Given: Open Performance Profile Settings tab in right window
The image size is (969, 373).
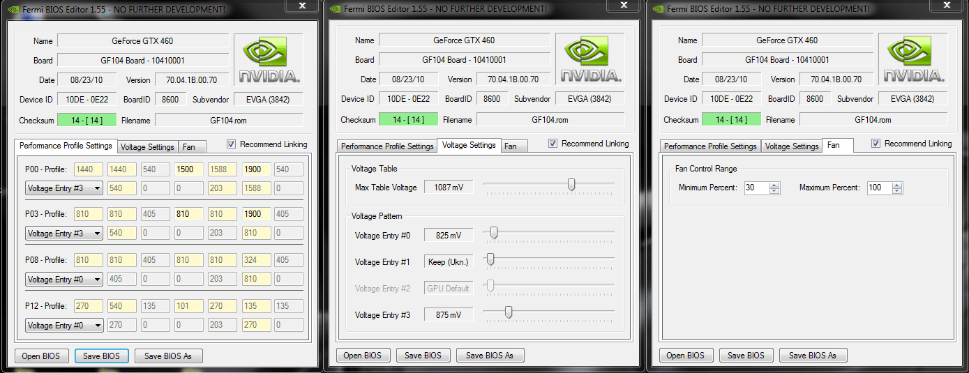Looking at the screenshot, I should pyautogui.click(x=710, y=146).
